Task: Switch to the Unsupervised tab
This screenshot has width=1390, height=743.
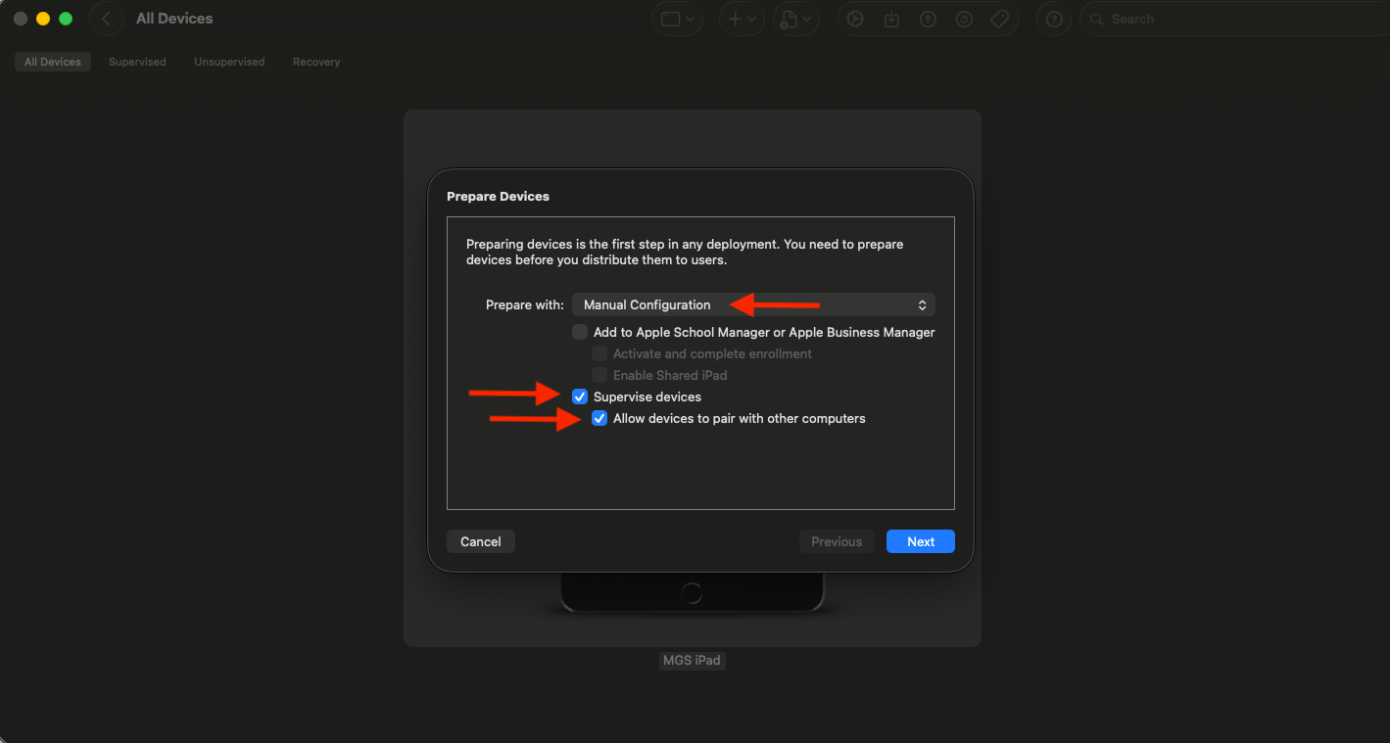Action: (x=229, y=62)
